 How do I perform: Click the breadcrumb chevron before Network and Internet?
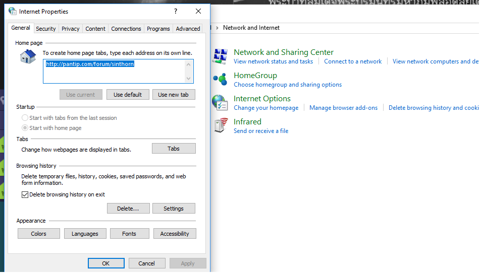tap(217, 28)
